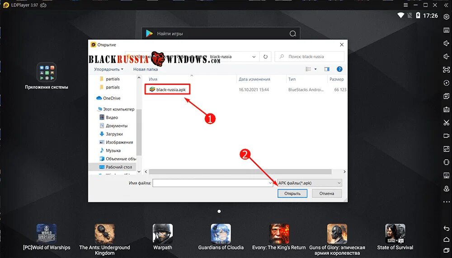Select Загрузки folder in tree
452x258 pixels.
click(111, 134)
